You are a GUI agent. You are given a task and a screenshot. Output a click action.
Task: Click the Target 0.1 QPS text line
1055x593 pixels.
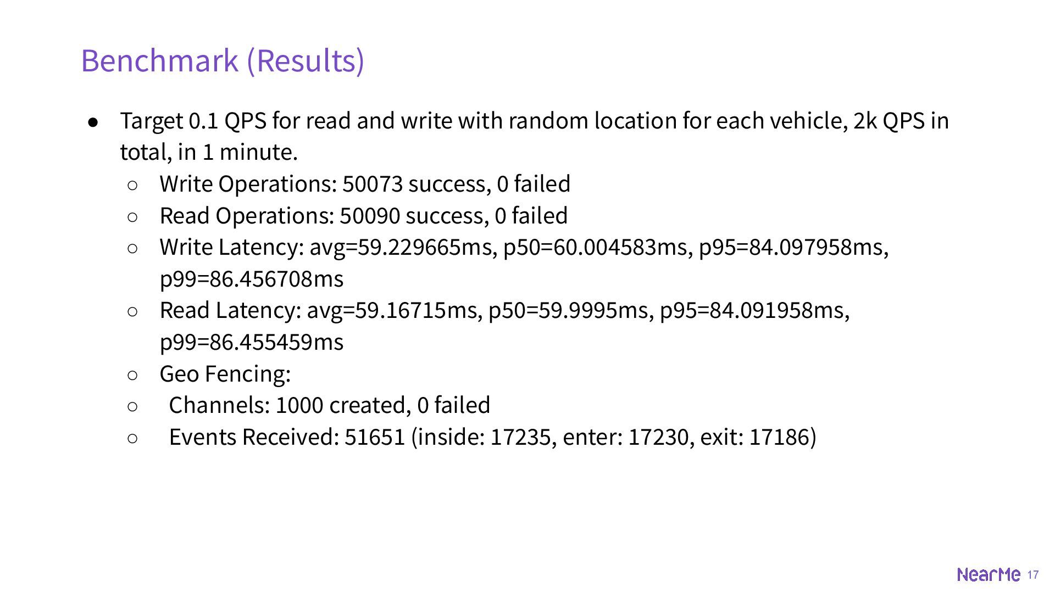click(x=534, y=121)
